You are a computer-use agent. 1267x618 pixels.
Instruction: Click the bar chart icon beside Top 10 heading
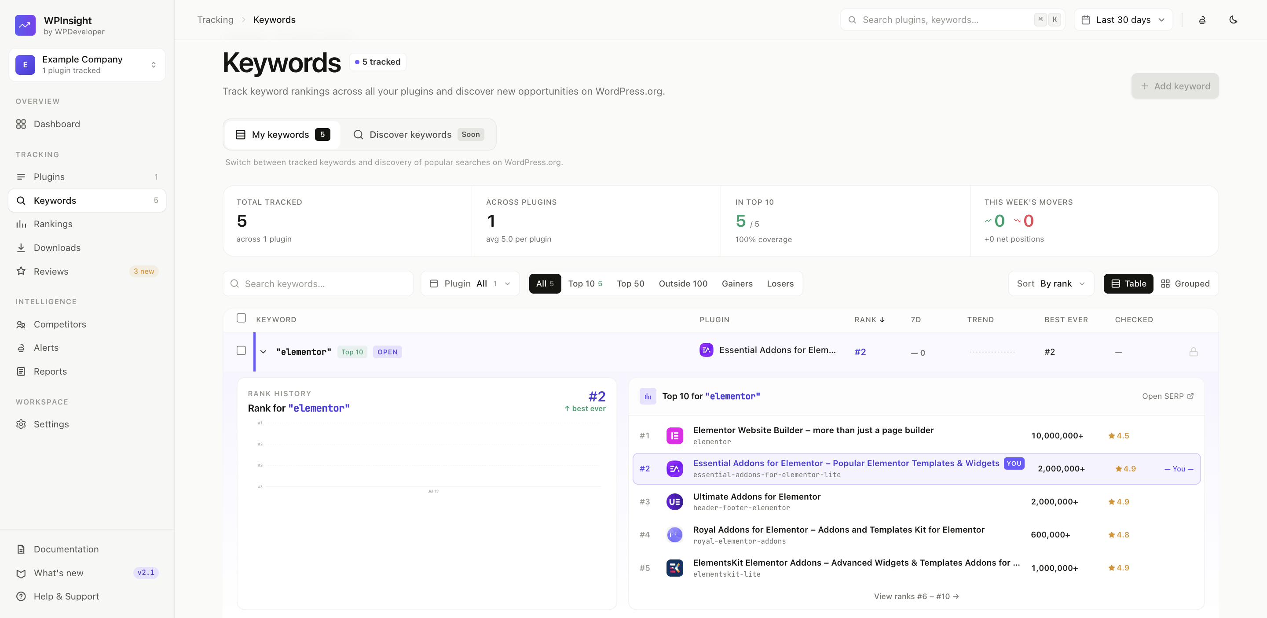click(648, 396)
